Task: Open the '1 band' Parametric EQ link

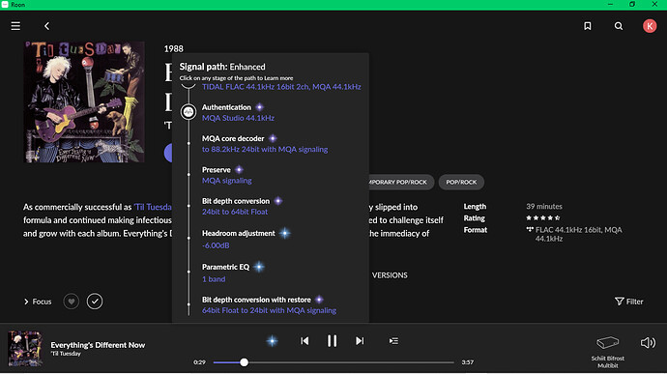Action: 214,279
